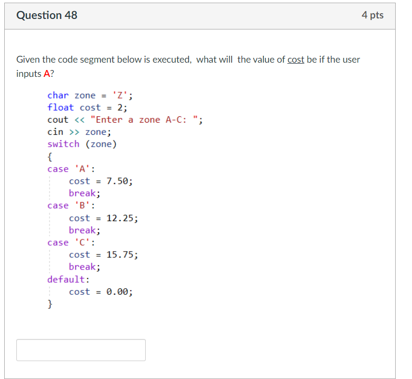Click the break; under case 'B'

point(85,230)
